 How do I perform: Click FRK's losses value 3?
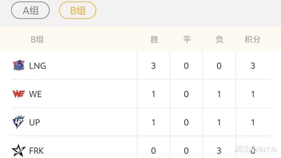pos(219,150)
